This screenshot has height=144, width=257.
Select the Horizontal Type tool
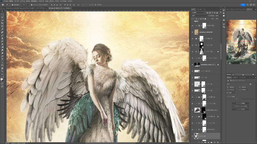click(x=2, y=59)
